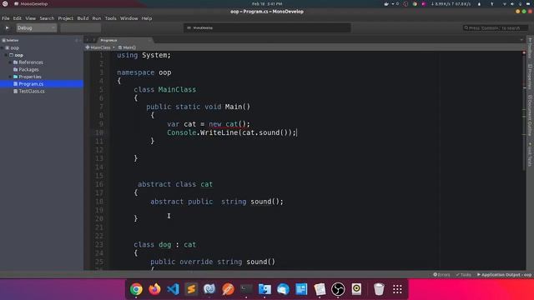Open the File menu

(x=6, y=18)
